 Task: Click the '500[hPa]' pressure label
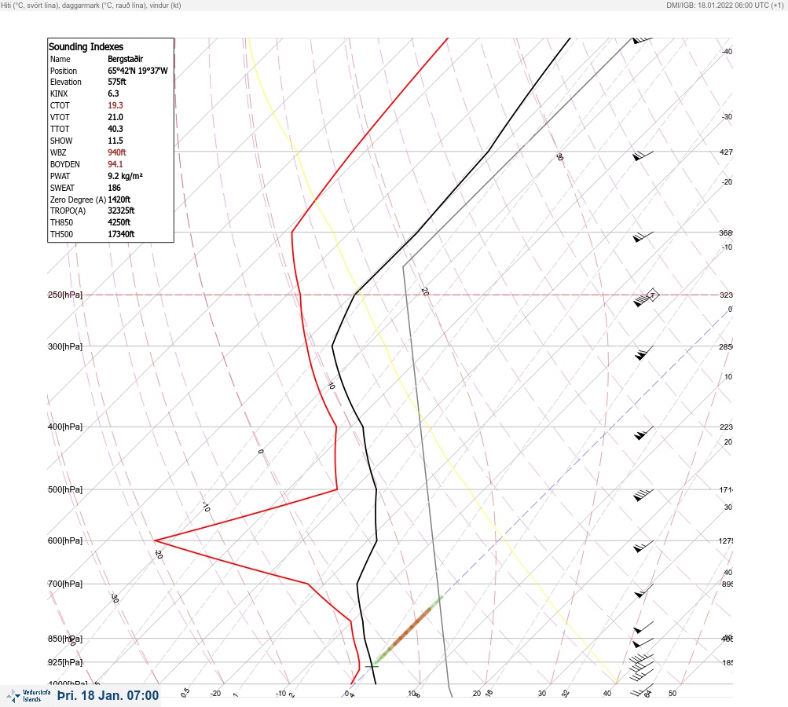coord(65,489)
